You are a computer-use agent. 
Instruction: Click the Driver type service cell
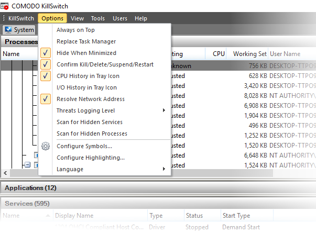click(x=157, y=227)
